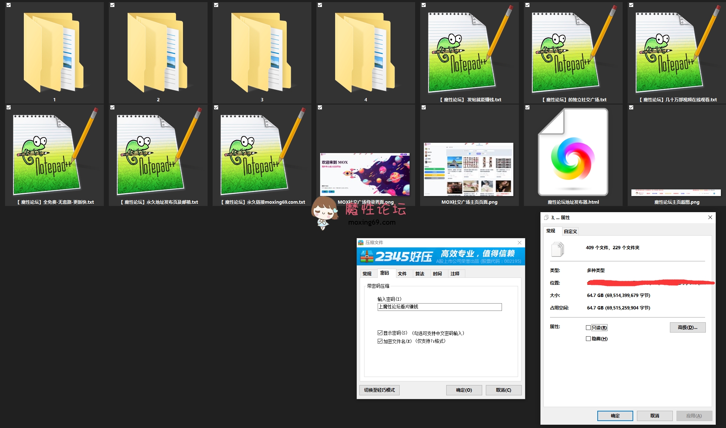The height and width of the screenshot is (428, 726).
Task: Close the 压缩文件 dialog
Action: point(520,243)
